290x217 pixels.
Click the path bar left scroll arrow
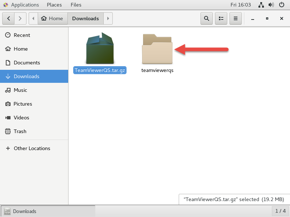pyautogui.click(x=33, y=18)
